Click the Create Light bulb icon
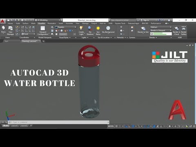196x147 pixels. 81,28
